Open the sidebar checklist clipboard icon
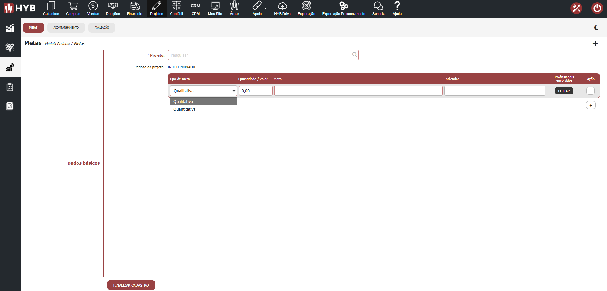 click(10, 87)
